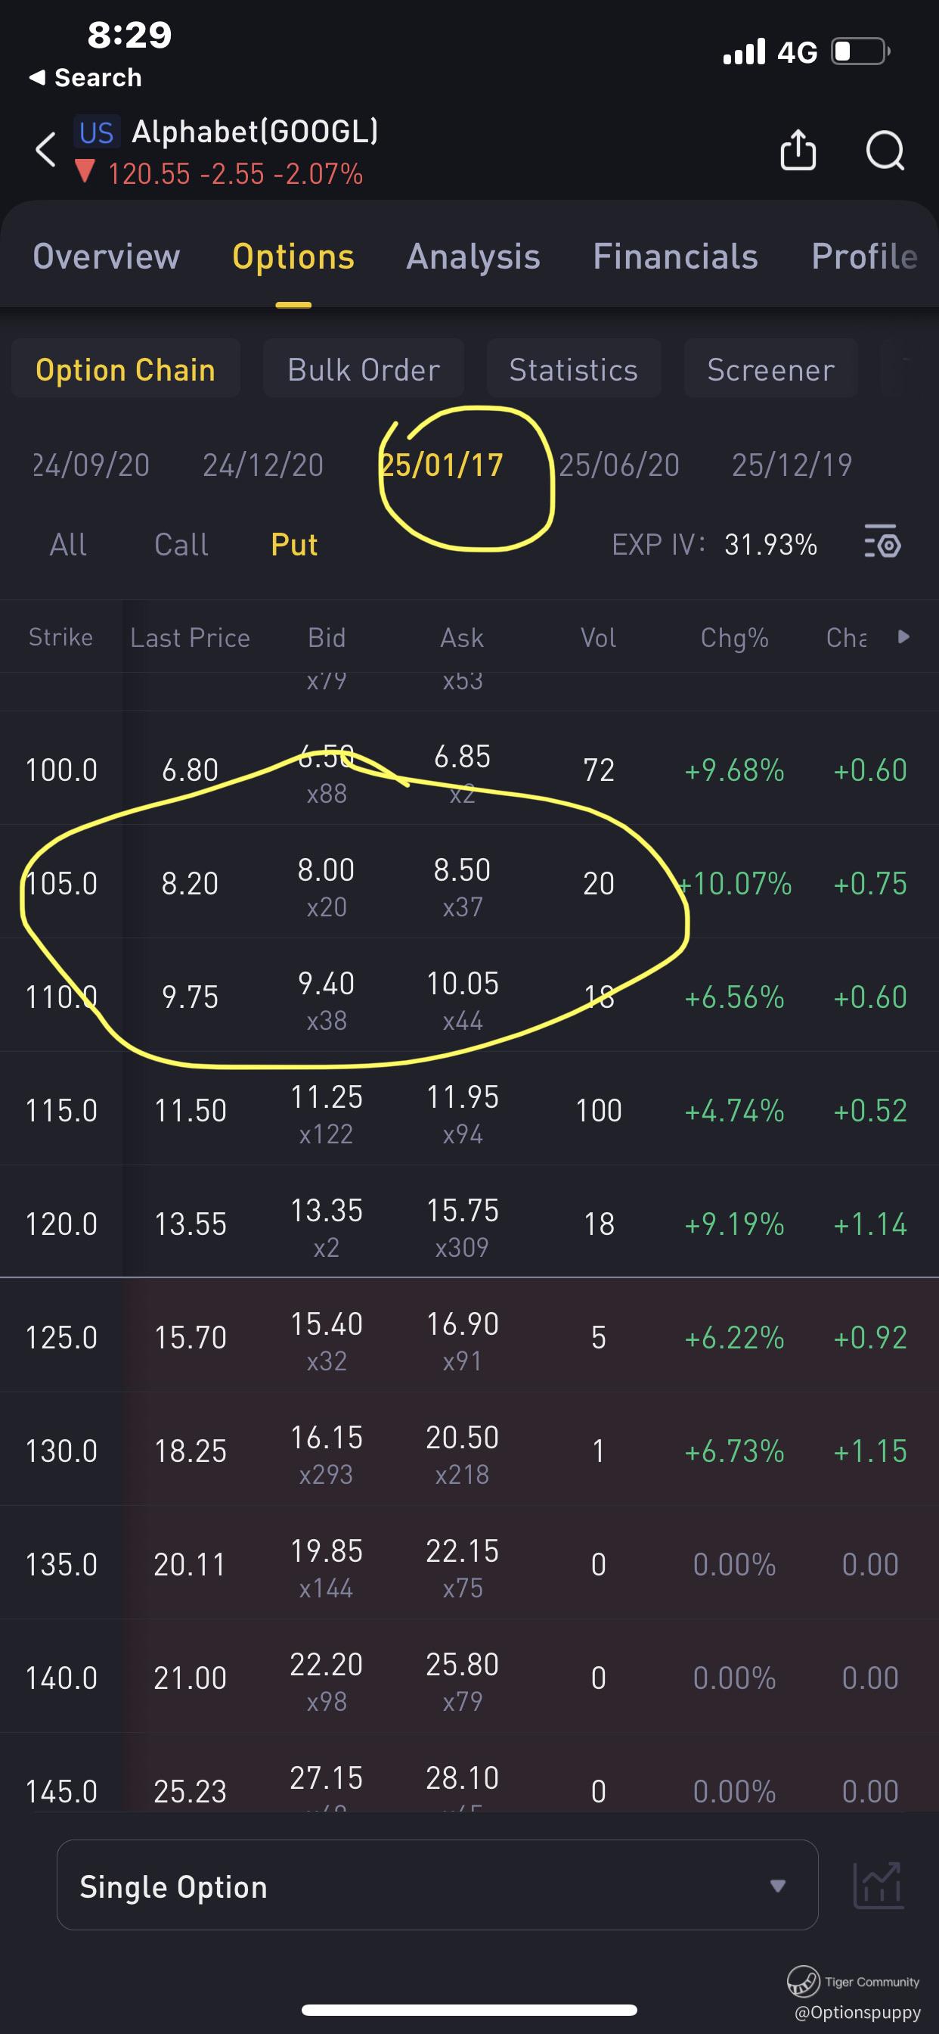Open the Financials tab

click(x=674, y=257)
